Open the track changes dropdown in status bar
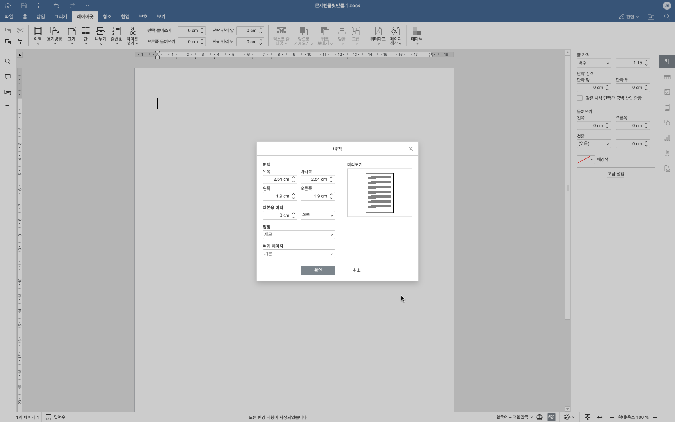 click(569, 417)
